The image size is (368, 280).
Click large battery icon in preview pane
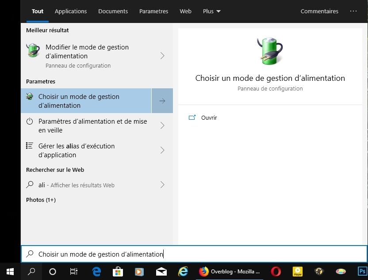(x=270, y=51)
